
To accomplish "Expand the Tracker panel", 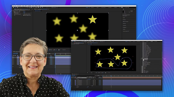I will [x=124, y=29].
